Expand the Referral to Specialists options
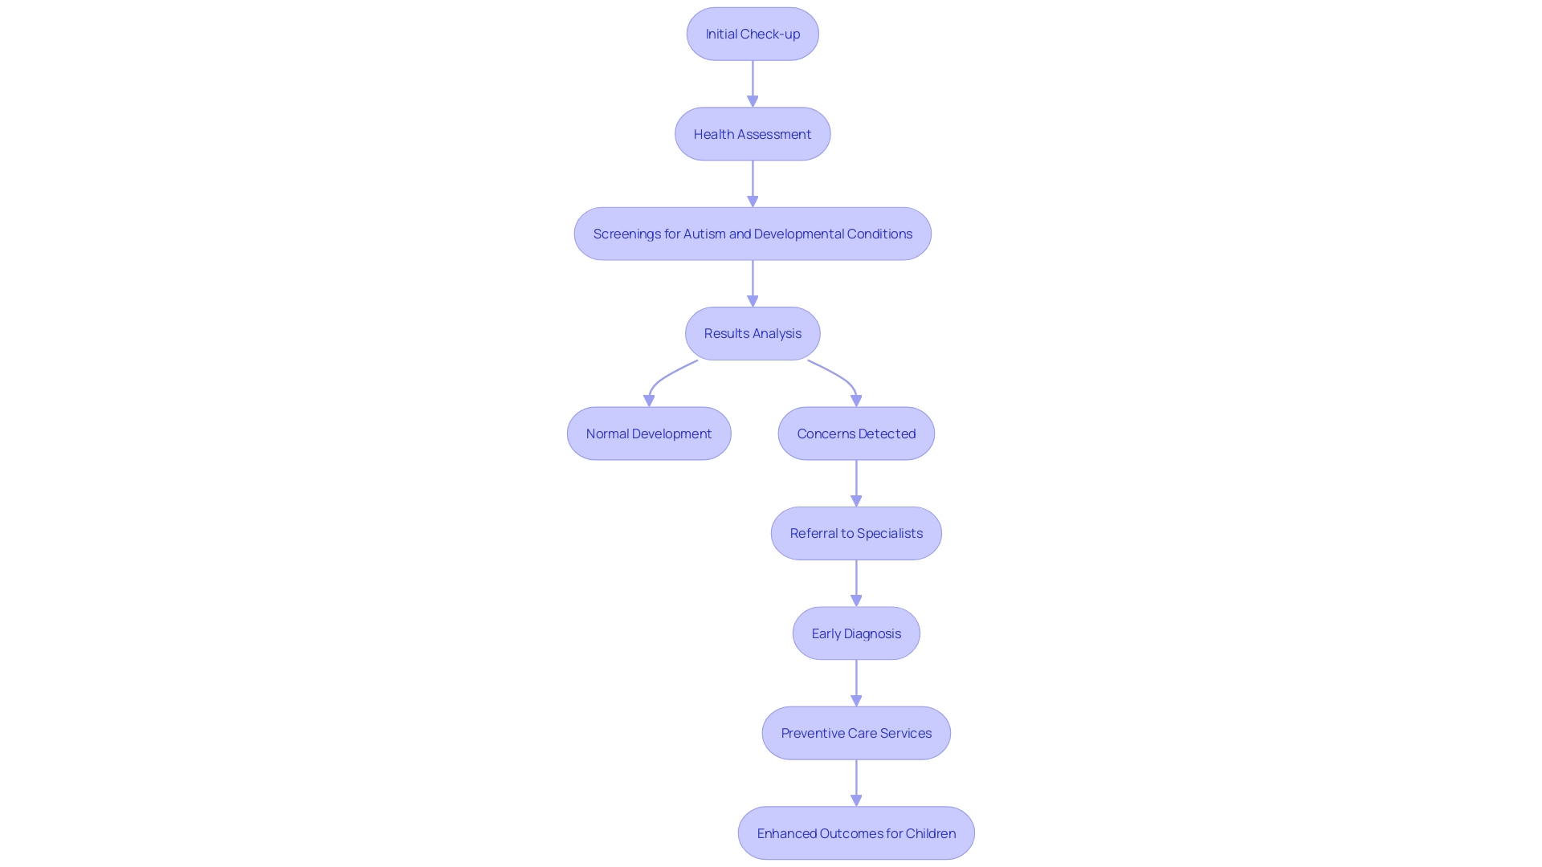 855,532
